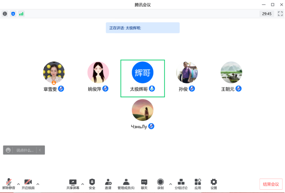Viewport: 285px width, 193px height.
Task: Open 分组讨论 breakout rooms
Action: (181, 184)
